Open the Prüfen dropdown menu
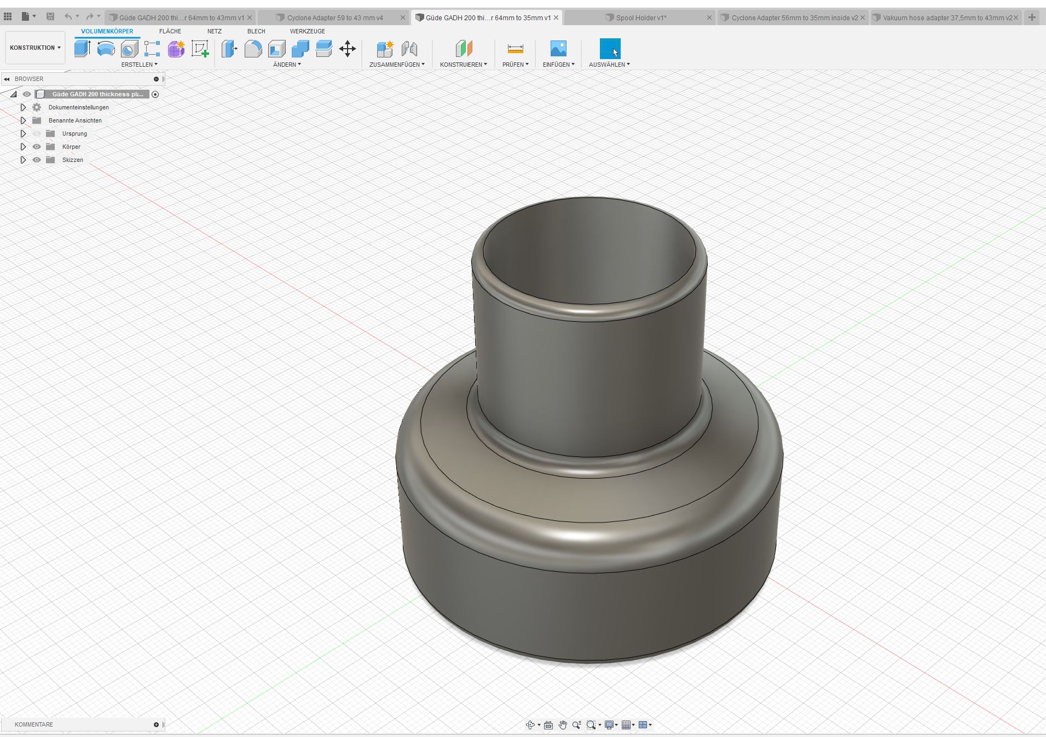Screen dimensions: 1046x737 coord(515,65)
